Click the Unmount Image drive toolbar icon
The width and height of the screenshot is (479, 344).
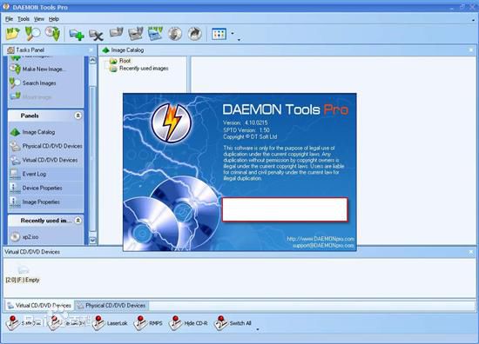(136, 34)
